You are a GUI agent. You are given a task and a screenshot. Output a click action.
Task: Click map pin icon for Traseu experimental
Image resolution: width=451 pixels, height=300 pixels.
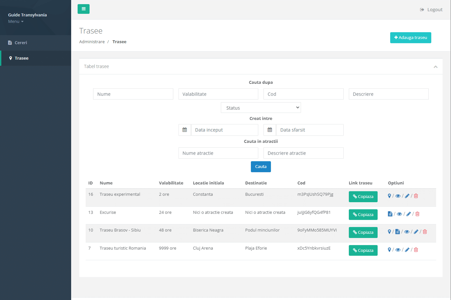pyautogui.click(x=389, y=196)
